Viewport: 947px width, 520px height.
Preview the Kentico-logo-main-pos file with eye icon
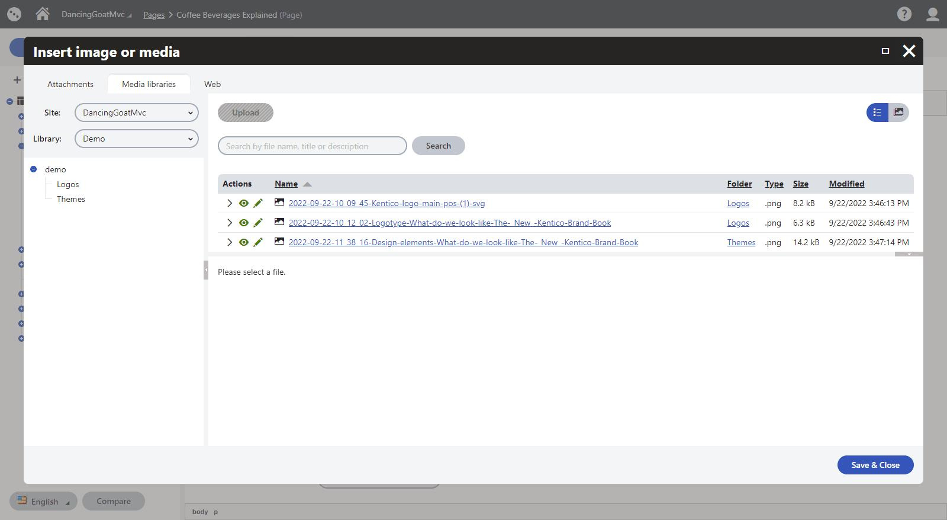[x=243, y=203]
